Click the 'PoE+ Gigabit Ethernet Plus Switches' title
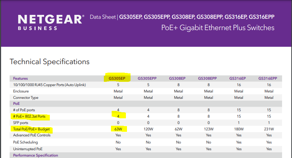 click(218, 28)
